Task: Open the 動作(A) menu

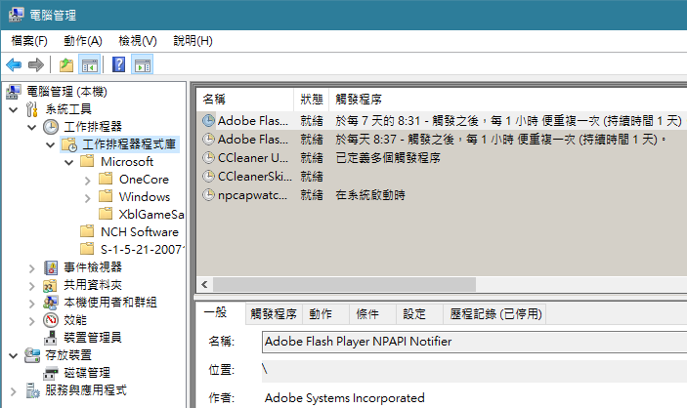Action: [x=83, y=41]
